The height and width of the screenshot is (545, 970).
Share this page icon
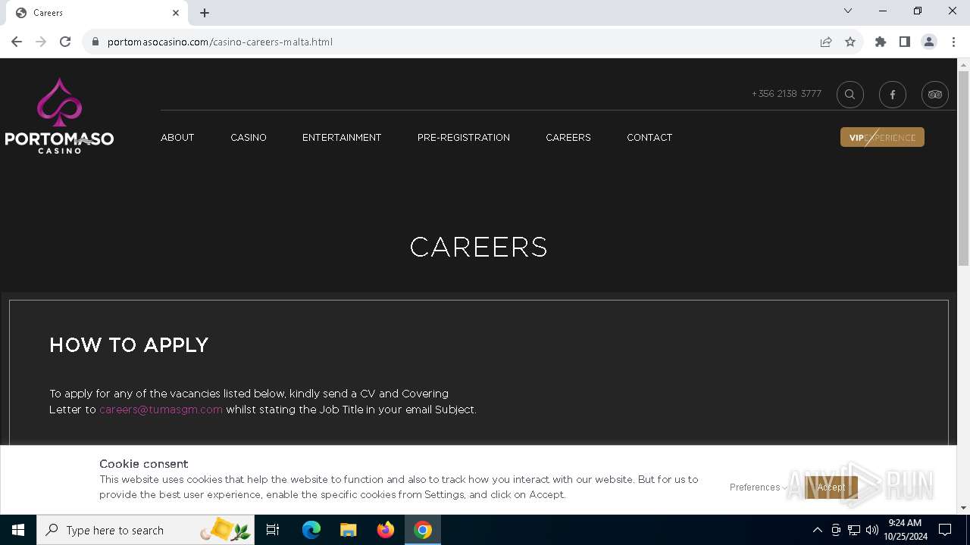[x=826, y=42]
